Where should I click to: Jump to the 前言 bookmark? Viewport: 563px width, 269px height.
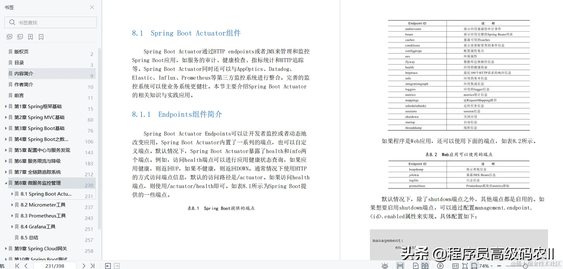(x=19, y=95)
